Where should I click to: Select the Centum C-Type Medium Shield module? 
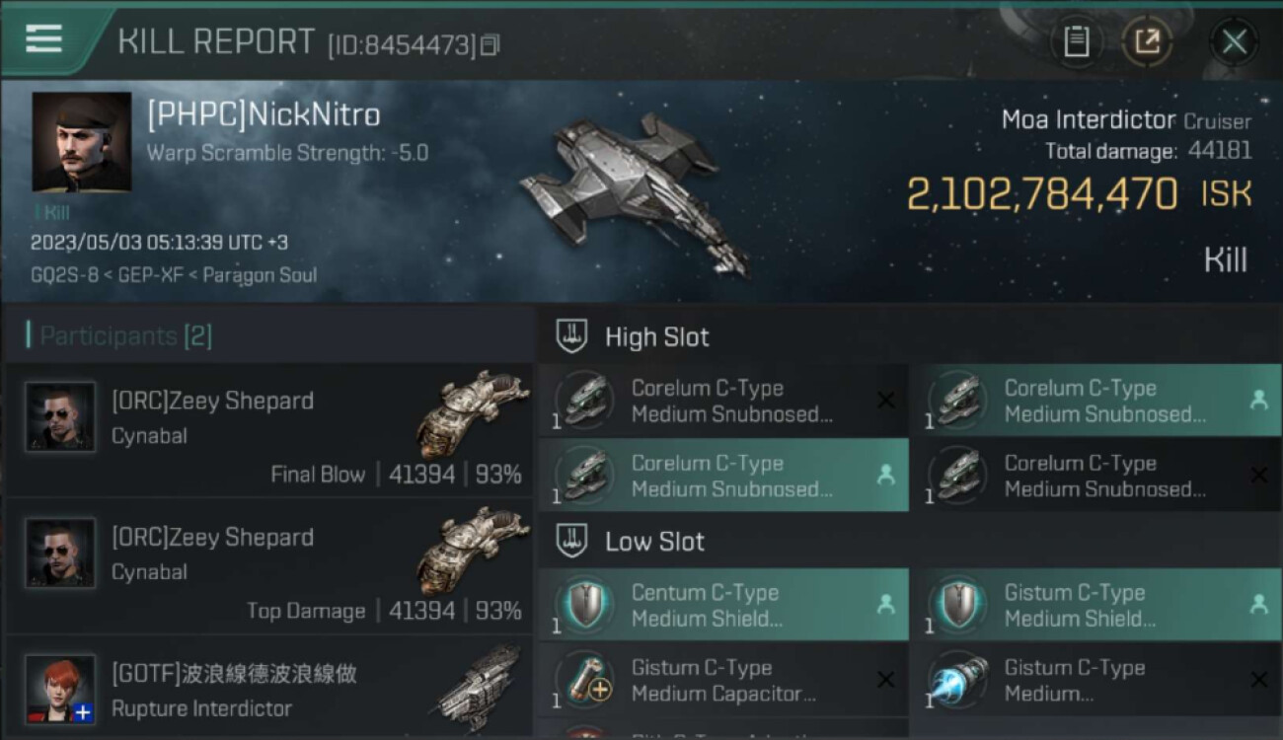[723, 605]
